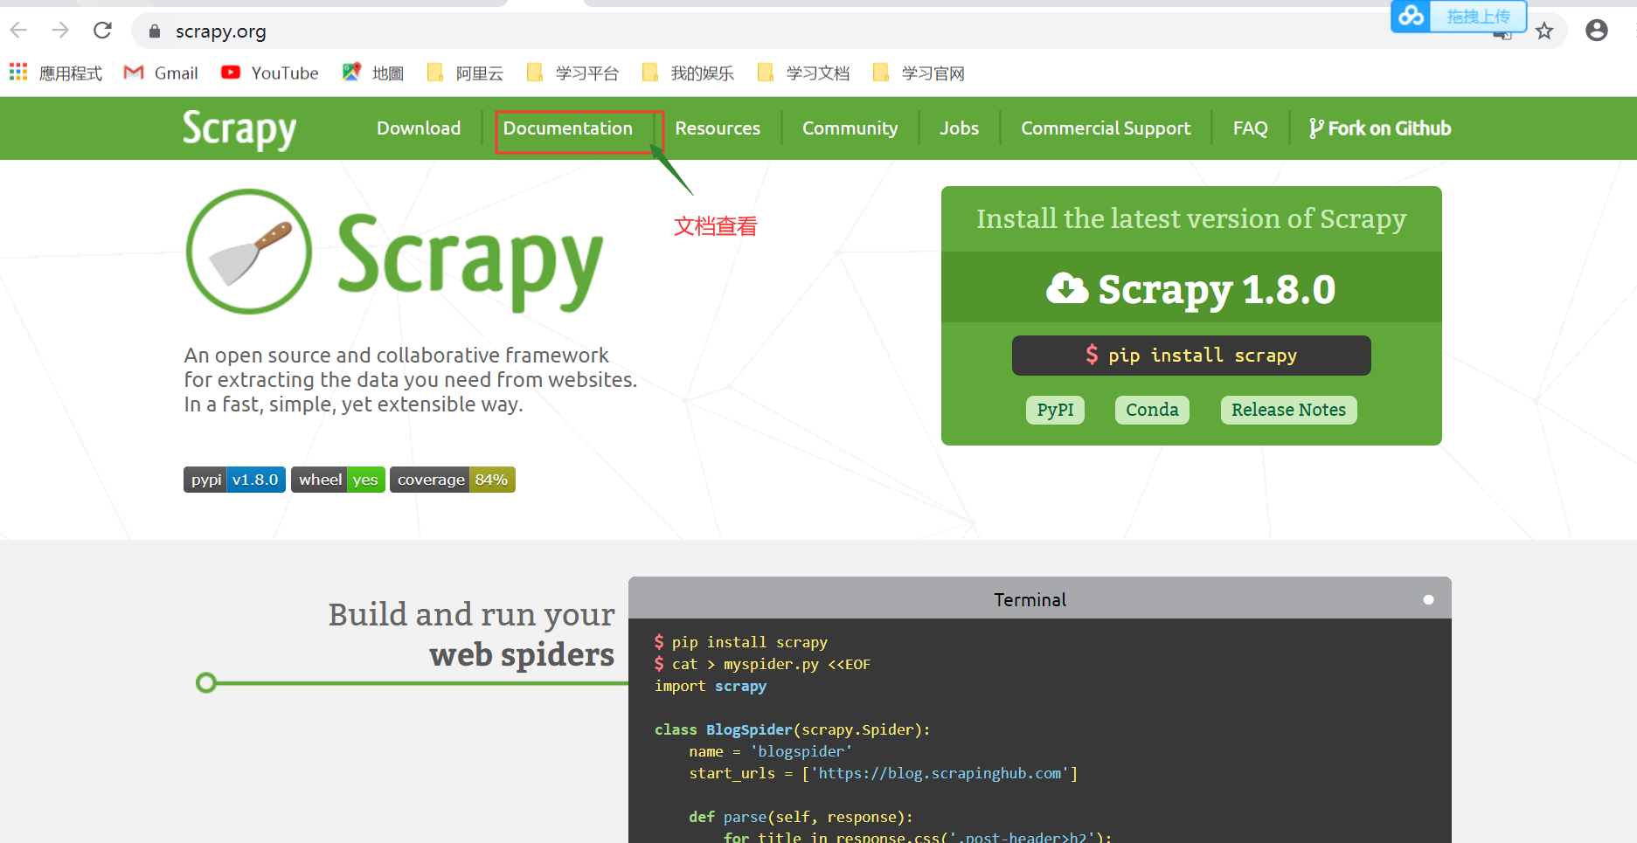Click the pip install scrapy command box

pos(1191,356)
